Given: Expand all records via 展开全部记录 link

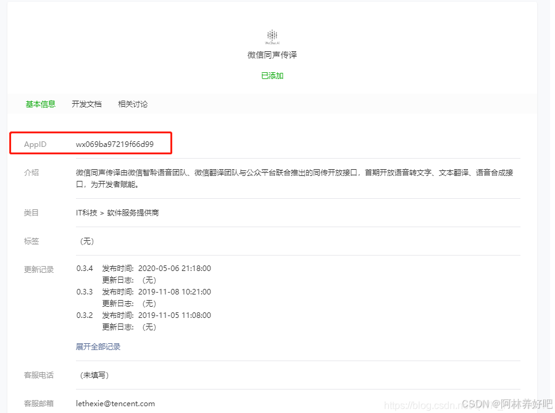Looking at the screenshot, I should [x=98, y=346].
